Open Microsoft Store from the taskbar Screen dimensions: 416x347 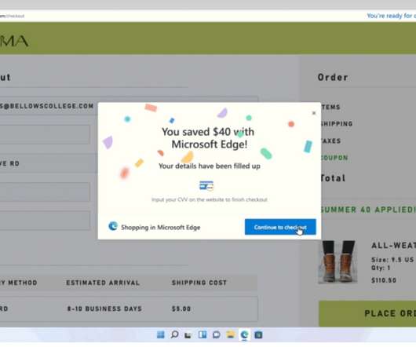(x=258, y=334)
